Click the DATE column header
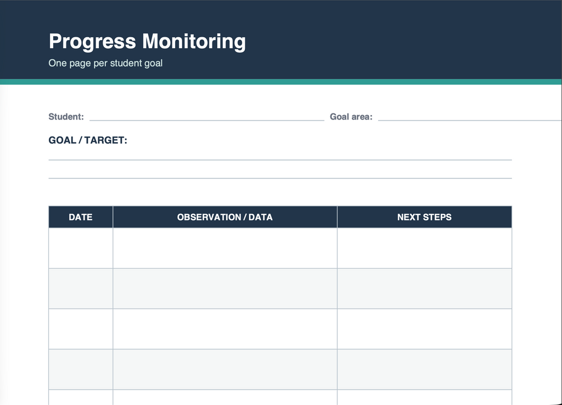This screenshot has width=562, height=405. click(x=81, y=217)
